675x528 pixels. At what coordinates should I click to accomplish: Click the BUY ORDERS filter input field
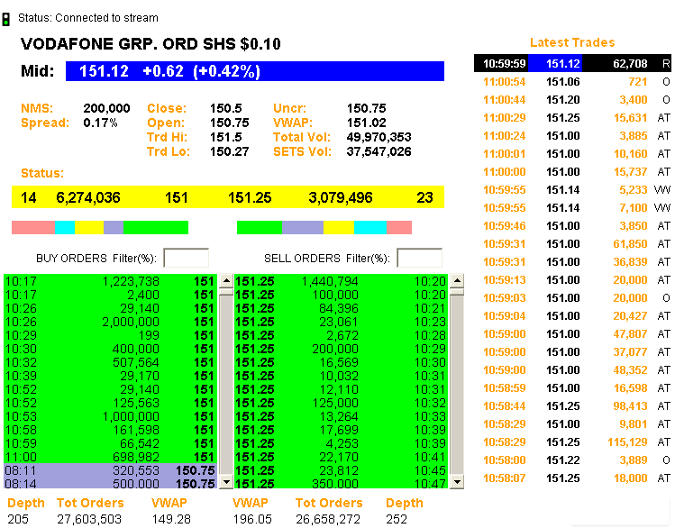click(187, 258)
